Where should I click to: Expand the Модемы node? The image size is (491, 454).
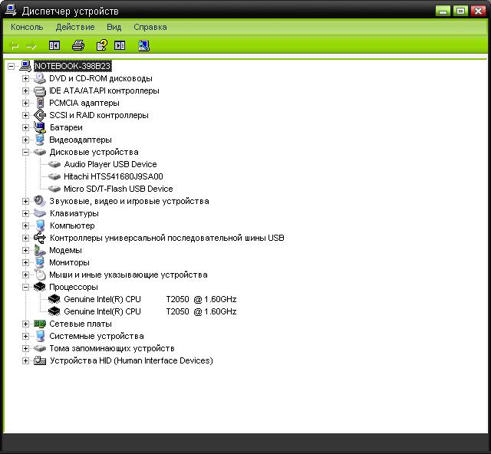pos(25,250)
